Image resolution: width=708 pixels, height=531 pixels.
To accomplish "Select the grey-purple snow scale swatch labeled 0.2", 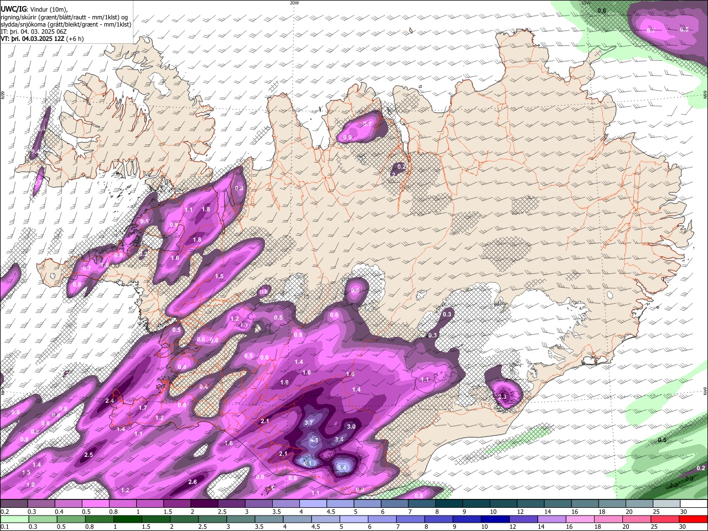I will click(x=13, y=503).
